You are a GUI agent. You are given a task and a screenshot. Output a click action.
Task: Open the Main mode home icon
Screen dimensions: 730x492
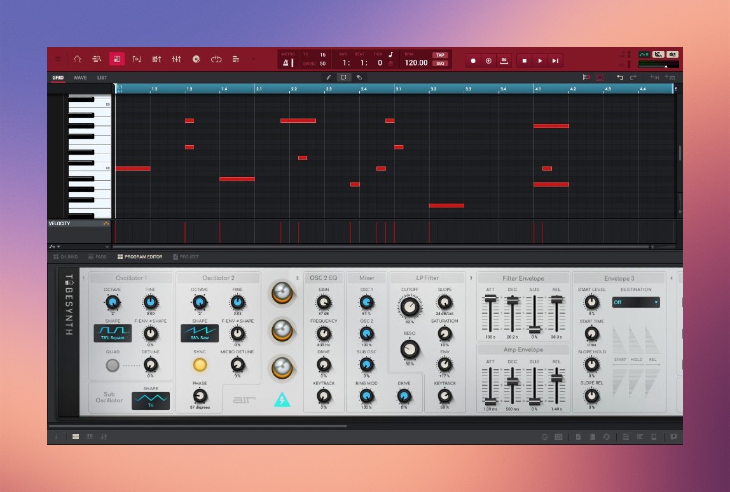click(x=78, y=59)
